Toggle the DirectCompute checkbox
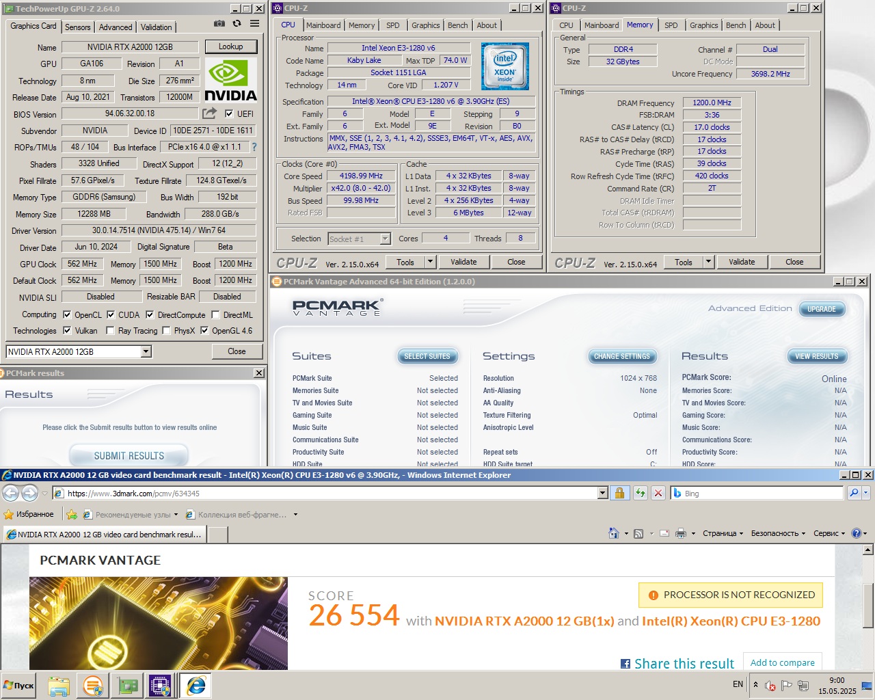The image size is (875, 700). tap(150, 315)
